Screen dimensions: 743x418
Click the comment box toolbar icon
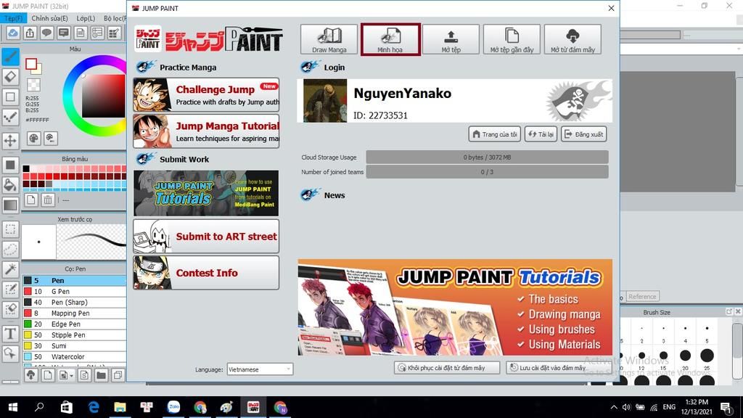(64, 33)
